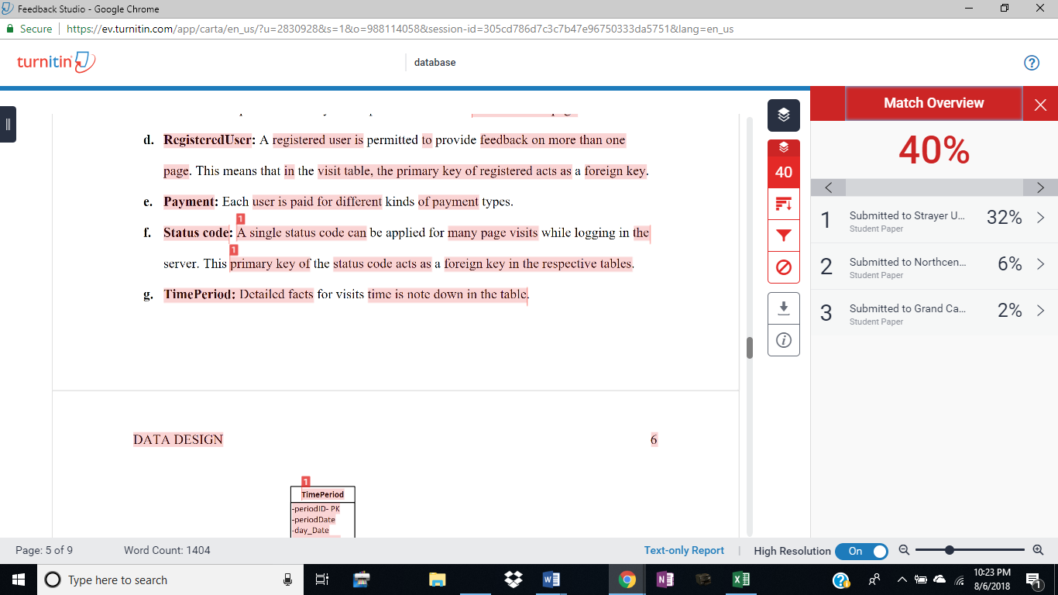Click the TimePeriod table diagram
1058x595 pixels.
click(x=322, y=511)
